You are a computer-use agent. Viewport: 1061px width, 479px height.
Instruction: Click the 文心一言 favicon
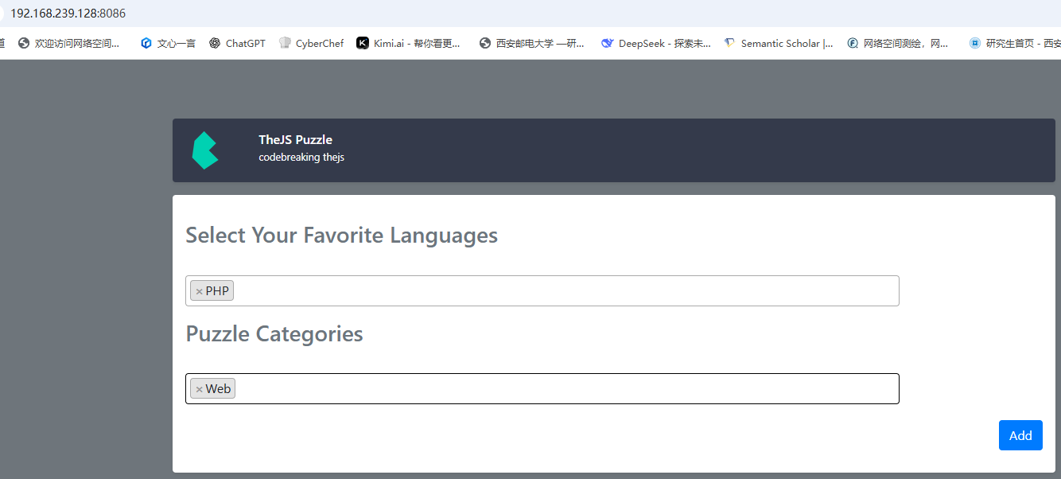146,44
